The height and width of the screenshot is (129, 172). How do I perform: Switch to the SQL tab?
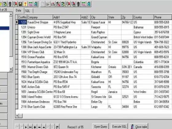coord(28,11)
